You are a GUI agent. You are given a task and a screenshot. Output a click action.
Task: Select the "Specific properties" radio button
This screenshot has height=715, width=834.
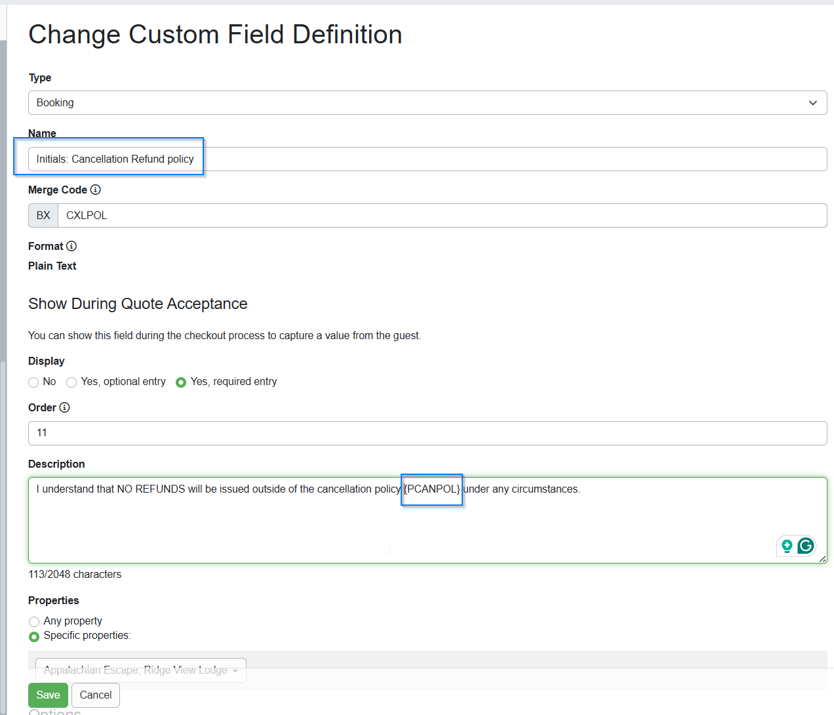click(x=34, y=636)
